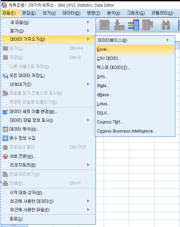Click the dataset rename icon
Viewport: 180px width, 227px height.
click(5, 112)
